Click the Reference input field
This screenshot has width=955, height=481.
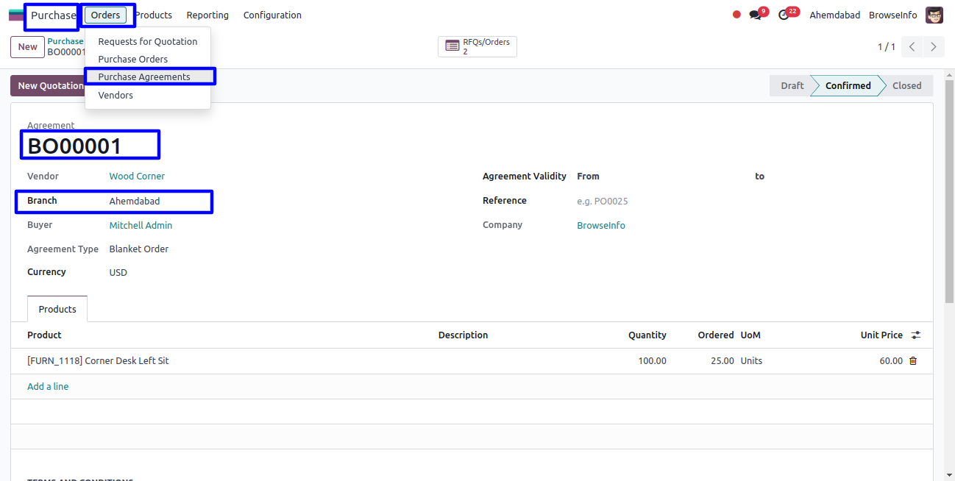pyautogui.click(x=662, y=202)
